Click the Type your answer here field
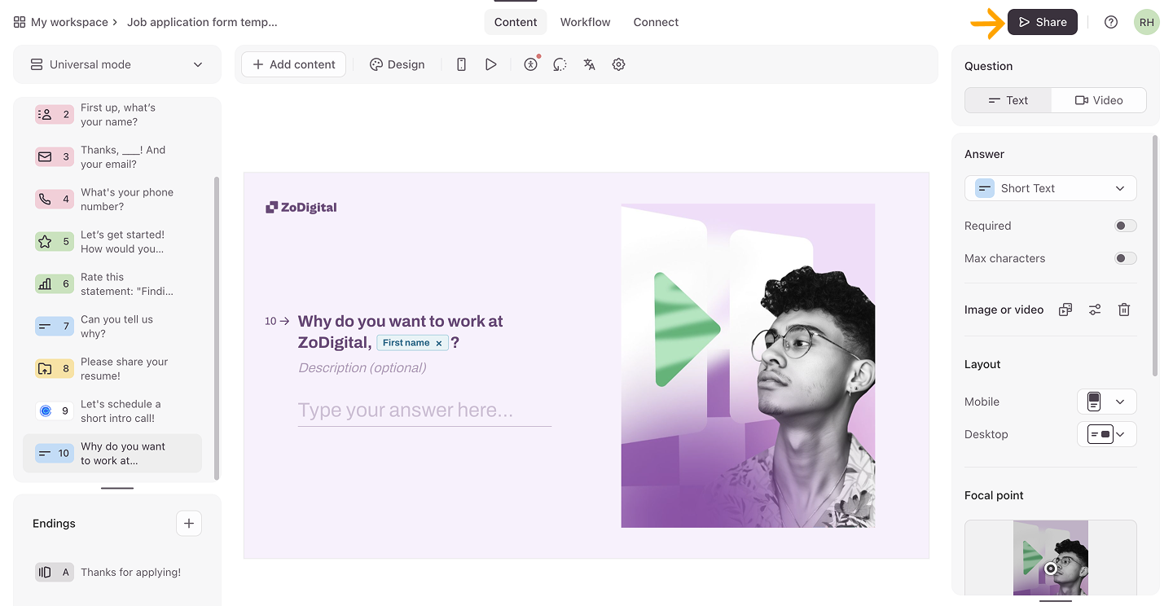 pyautogui.click(x=424, y=411)
